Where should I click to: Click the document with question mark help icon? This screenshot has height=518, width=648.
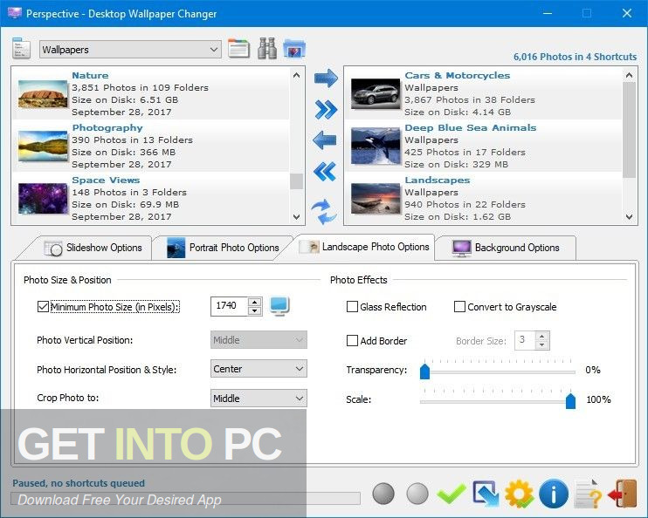click(588, 494)
